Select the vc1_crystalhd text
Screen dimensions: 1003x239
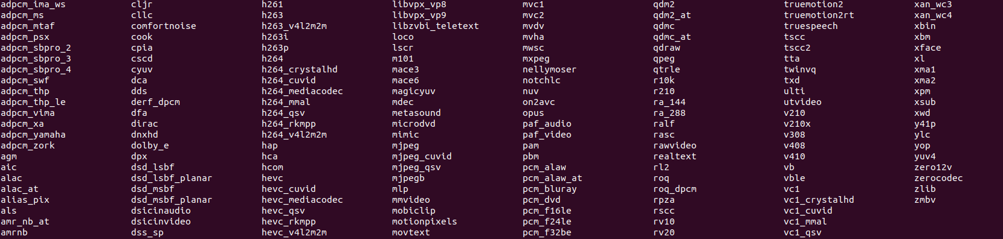[x=819, y=200]
